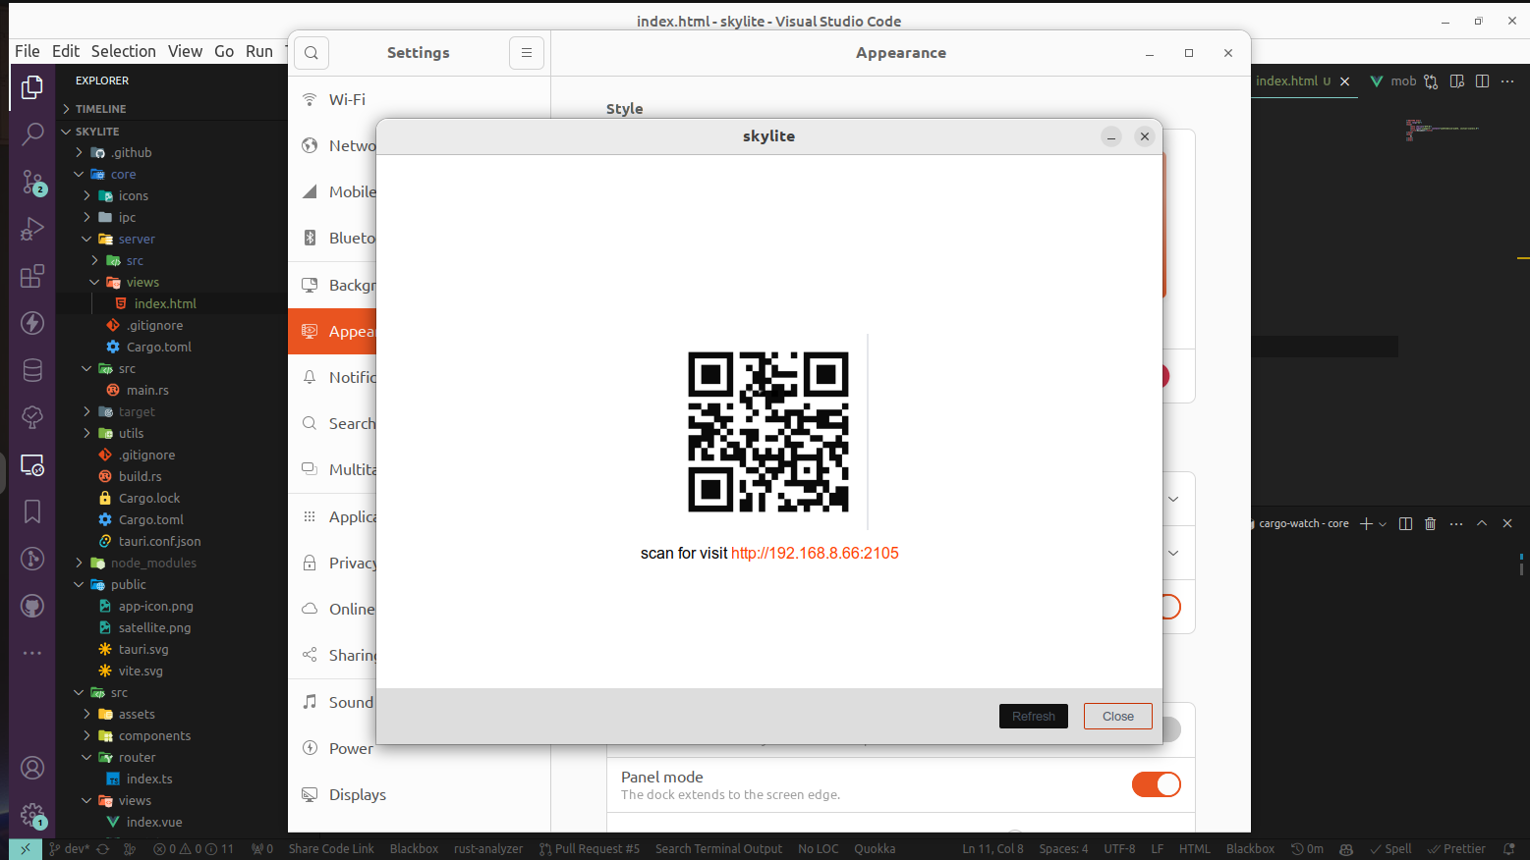
Task: Open the Go menu in VS Code
Action: point(224,51)
